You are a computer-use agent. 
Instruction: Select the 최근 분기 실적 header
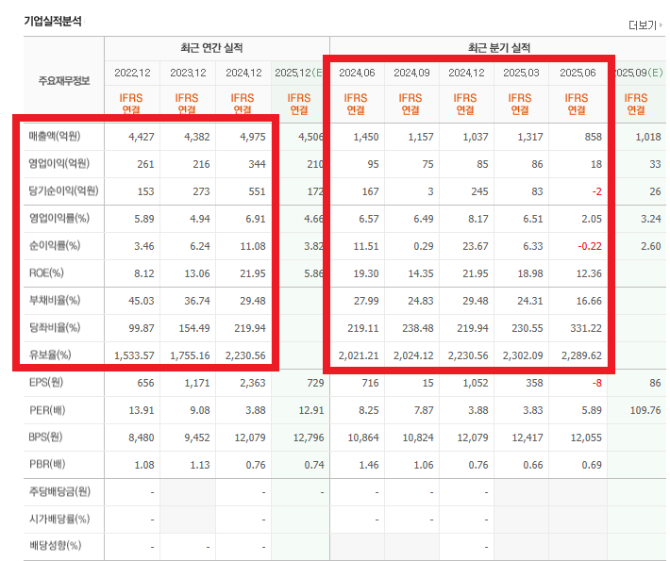coord(498,48)
